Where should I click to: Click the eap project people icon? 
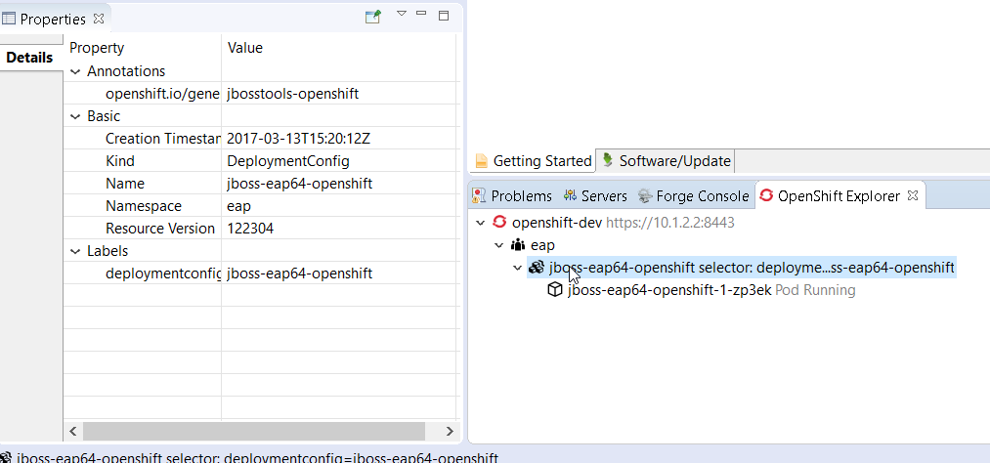pyautogui.click(x=518, y=245)
